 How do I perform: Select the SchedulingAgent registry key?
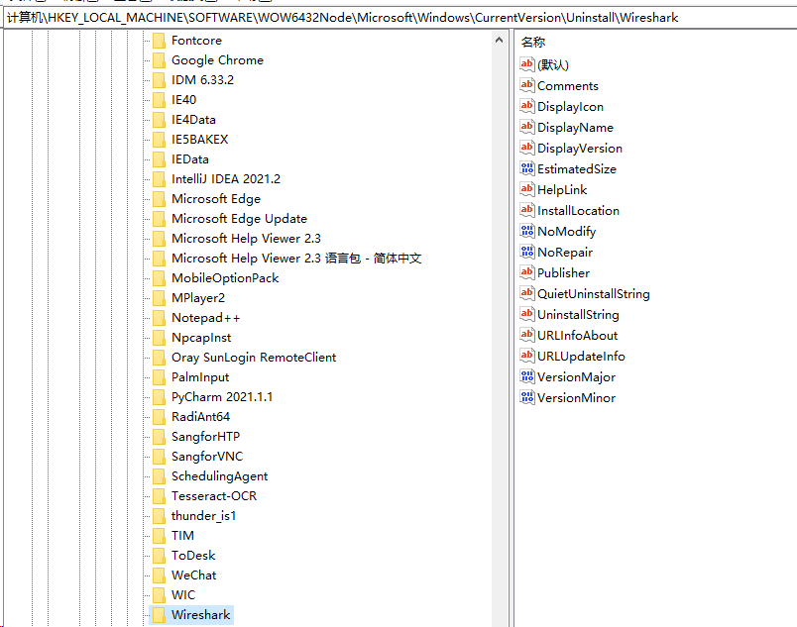pos(219,476)
